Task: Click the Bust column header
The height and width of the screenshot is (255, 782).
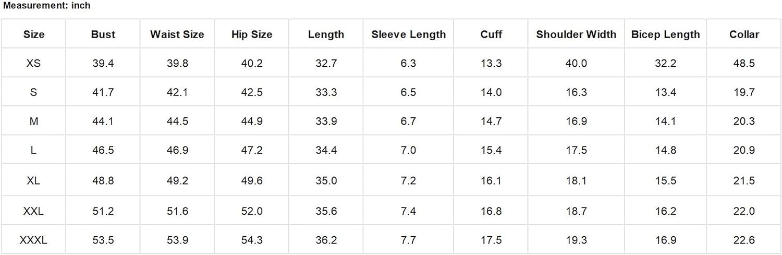Action: tap(103, 34)
